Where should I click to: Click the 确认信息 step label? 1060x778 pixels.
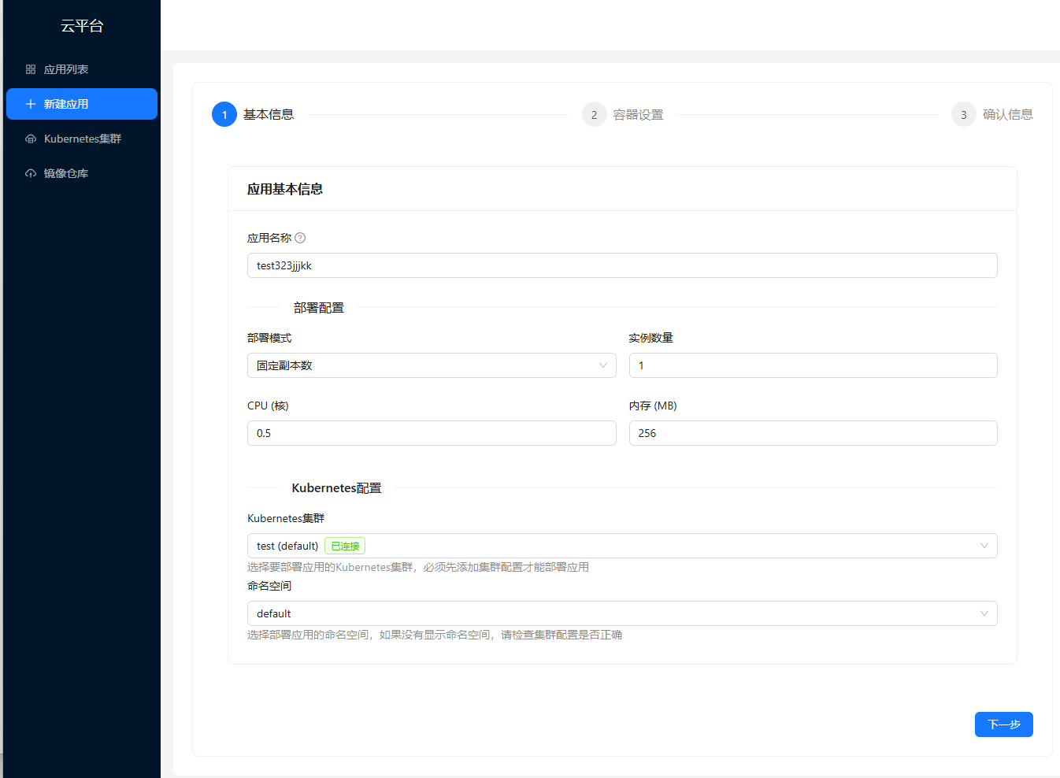(1008, 114)
